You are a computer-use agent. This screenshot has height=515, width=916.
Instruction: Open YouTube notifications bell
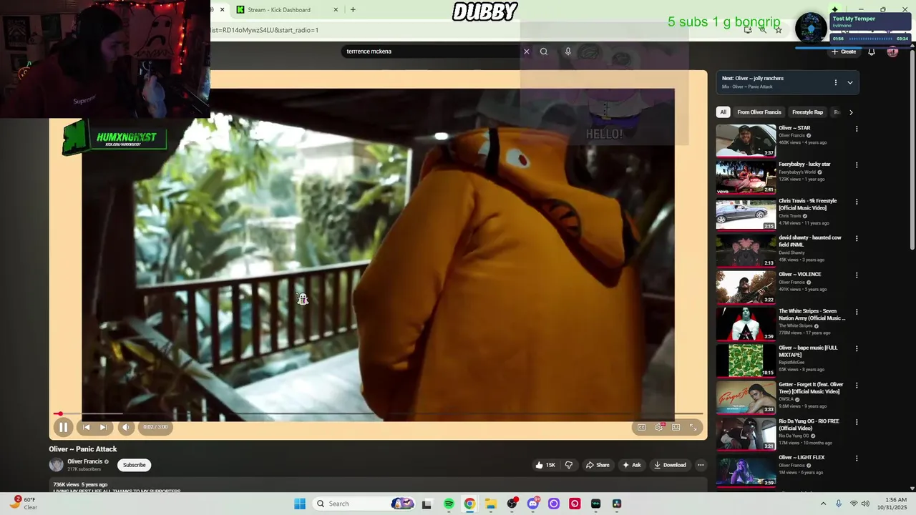pos(872,51)
